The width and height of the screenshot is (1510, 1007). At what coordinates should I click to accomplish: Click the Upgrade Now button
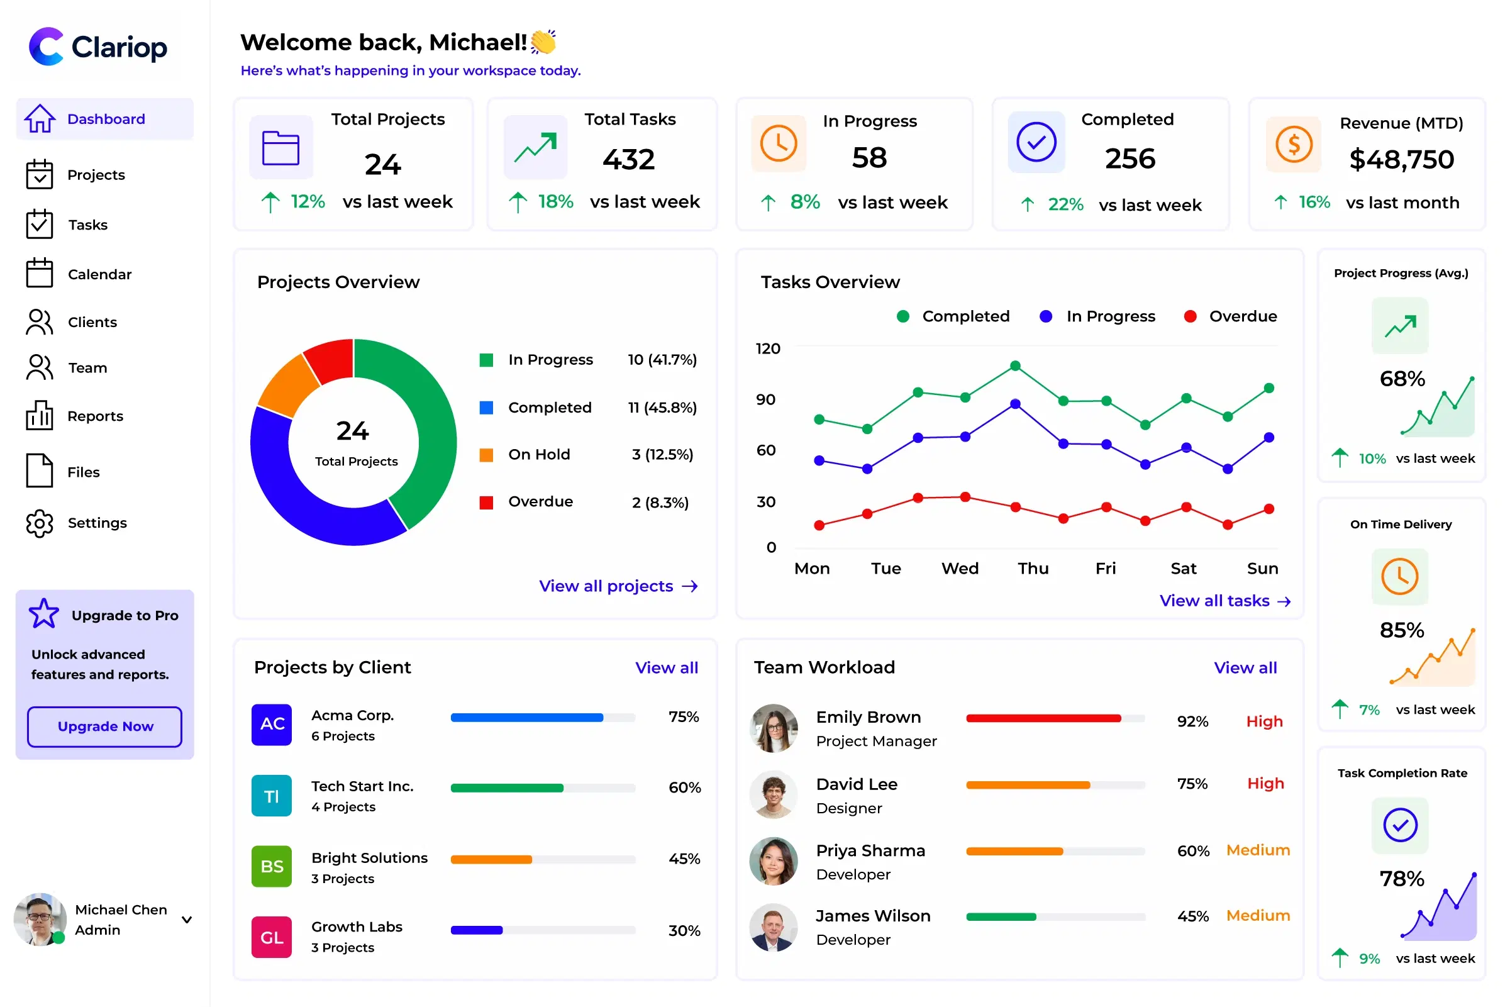[104, 726]
